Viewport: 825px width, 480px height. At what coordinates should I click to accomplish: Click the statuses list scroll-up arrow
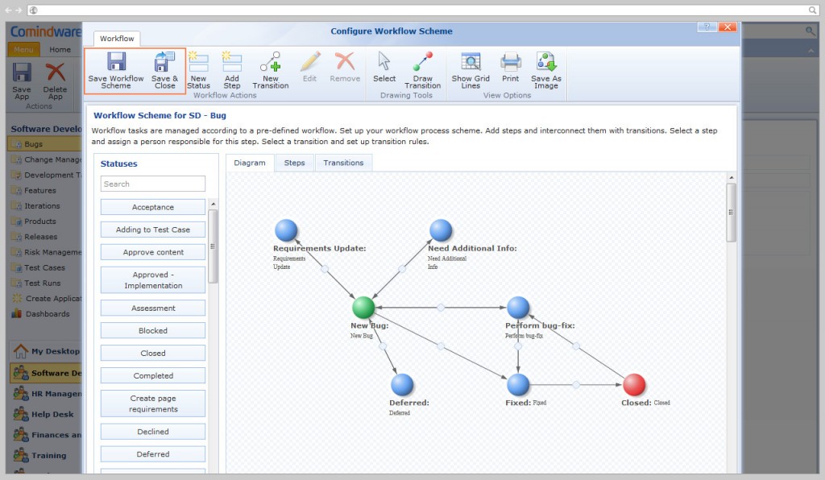[x=213, y=204]
